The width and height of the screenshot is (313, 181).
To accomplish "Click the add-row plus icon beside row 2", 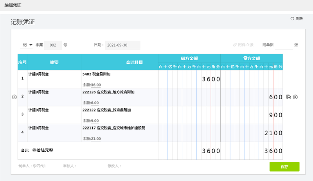I will click(x=14, y=97).
